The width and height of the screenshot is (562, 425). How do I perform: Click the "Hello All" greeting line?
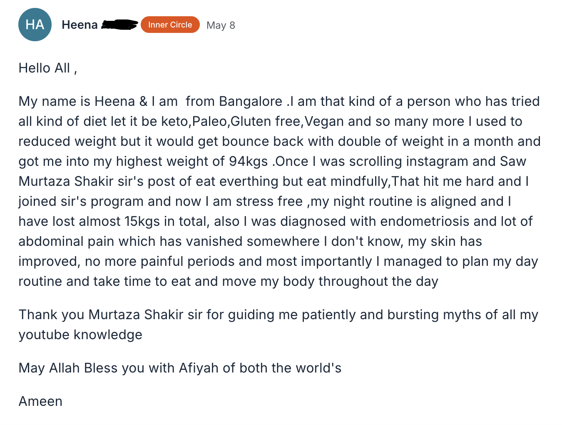pos(47,68)
